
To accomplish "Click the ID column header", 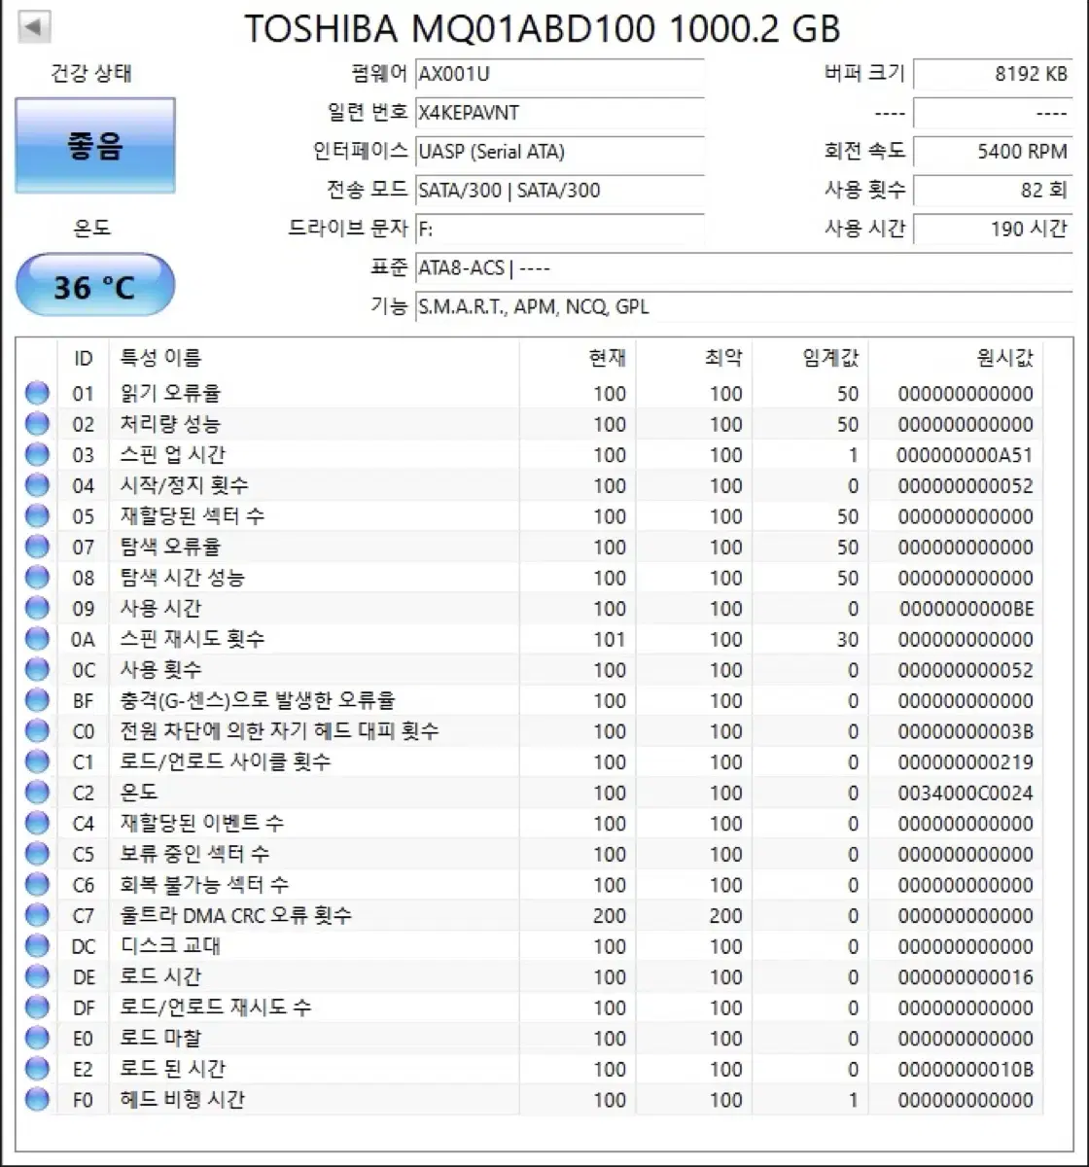I will point(84,358).
